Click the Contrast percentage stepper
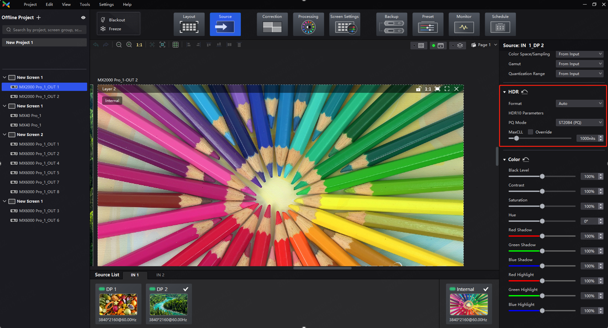Viewport: 608px width, 328px height. point(601,192)
